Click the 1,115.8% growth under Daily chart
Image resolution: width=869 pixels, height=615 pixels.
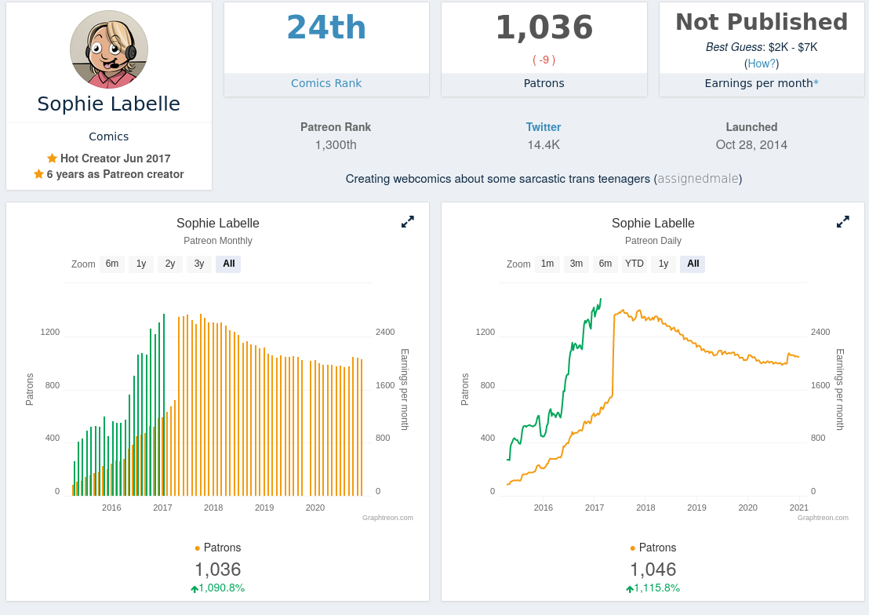[653, 588]
